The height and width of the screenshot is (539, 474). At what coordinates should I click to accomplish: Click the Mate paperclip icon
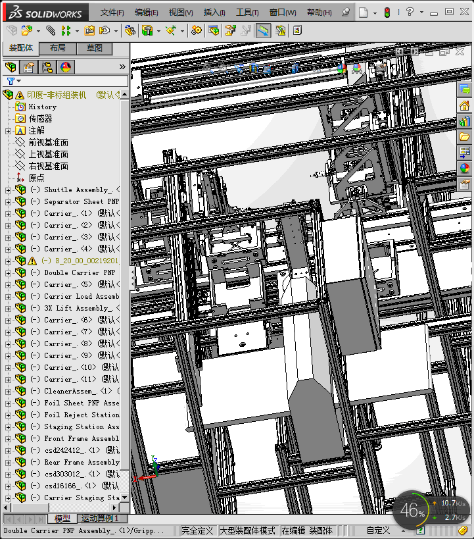coord(51,30)
